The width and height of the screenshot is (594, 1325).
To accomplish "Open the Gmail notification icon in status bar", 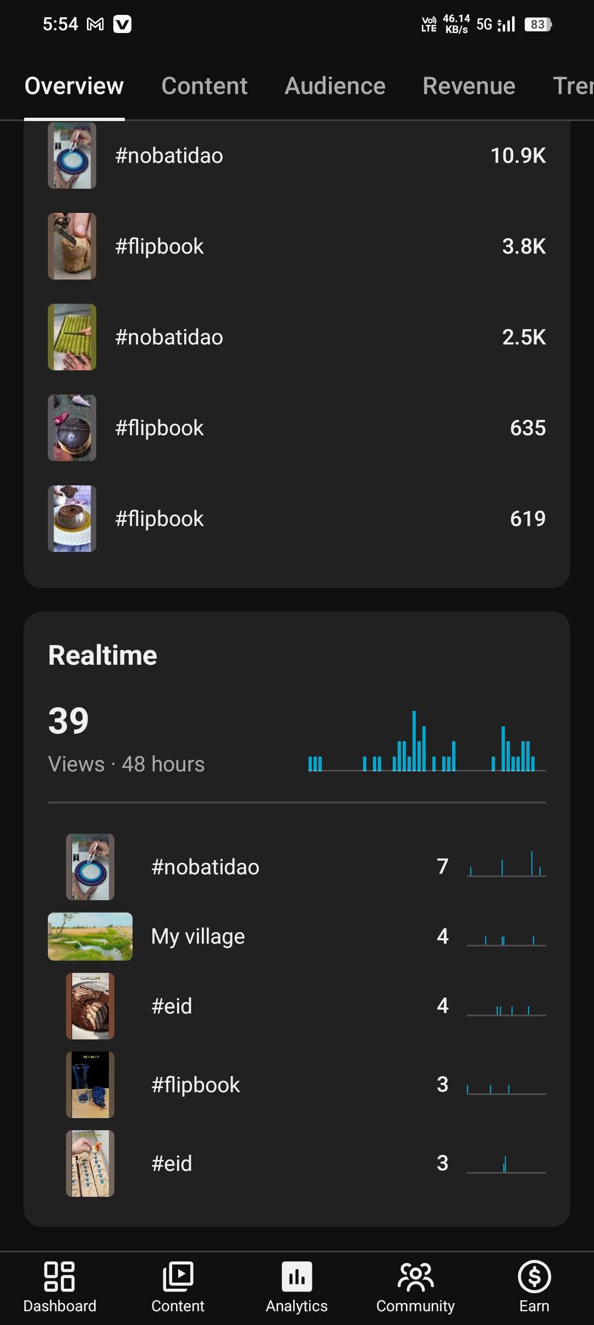I will pyautogui.click(x=95, y=24).
